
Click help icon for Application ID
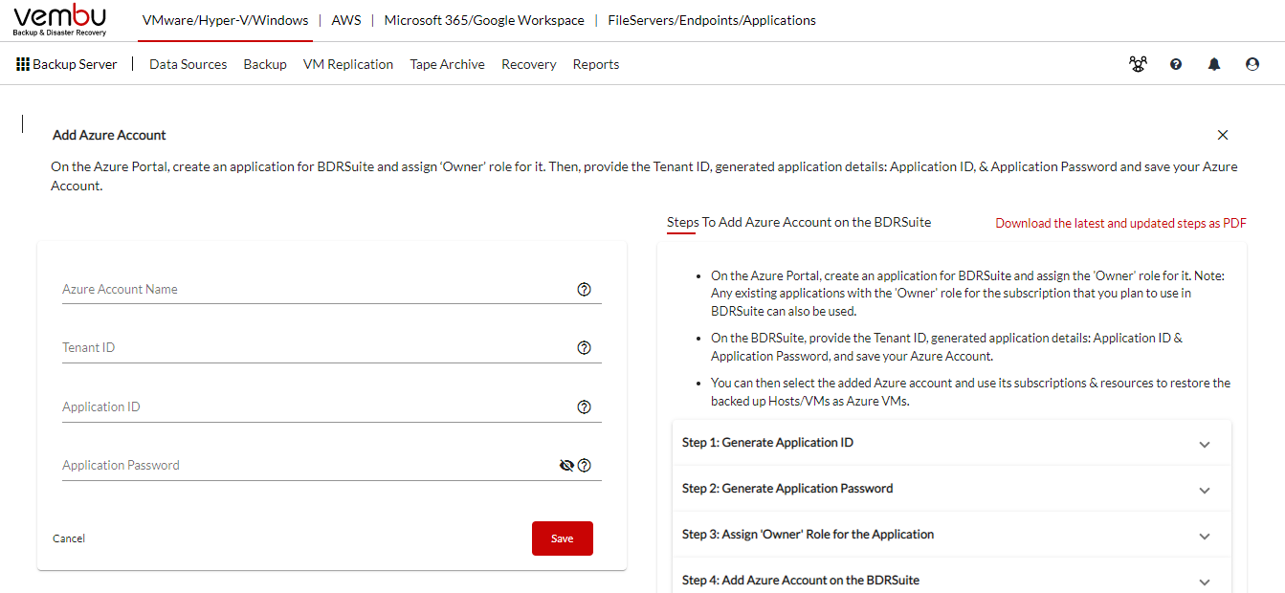click(x=585, y=407)
